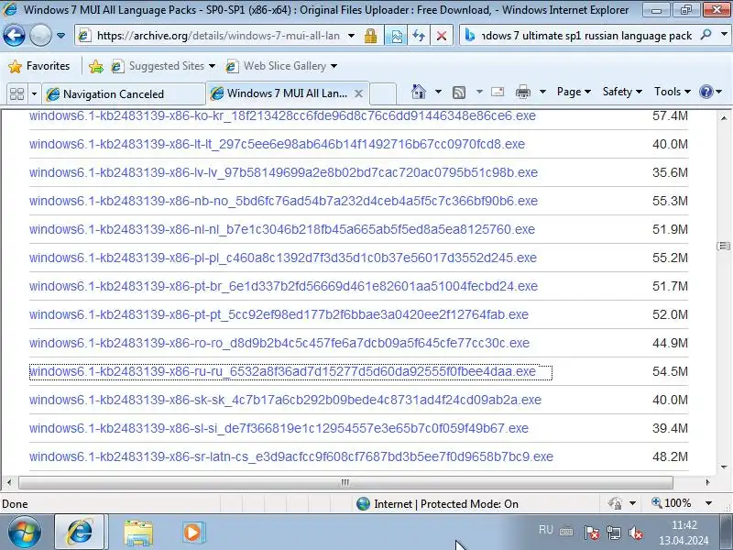Image resolution: width=733 pixels, height=550 pixels.
Task: Toggle the Compatibility View icon
Action: click(x=396, y=36)
